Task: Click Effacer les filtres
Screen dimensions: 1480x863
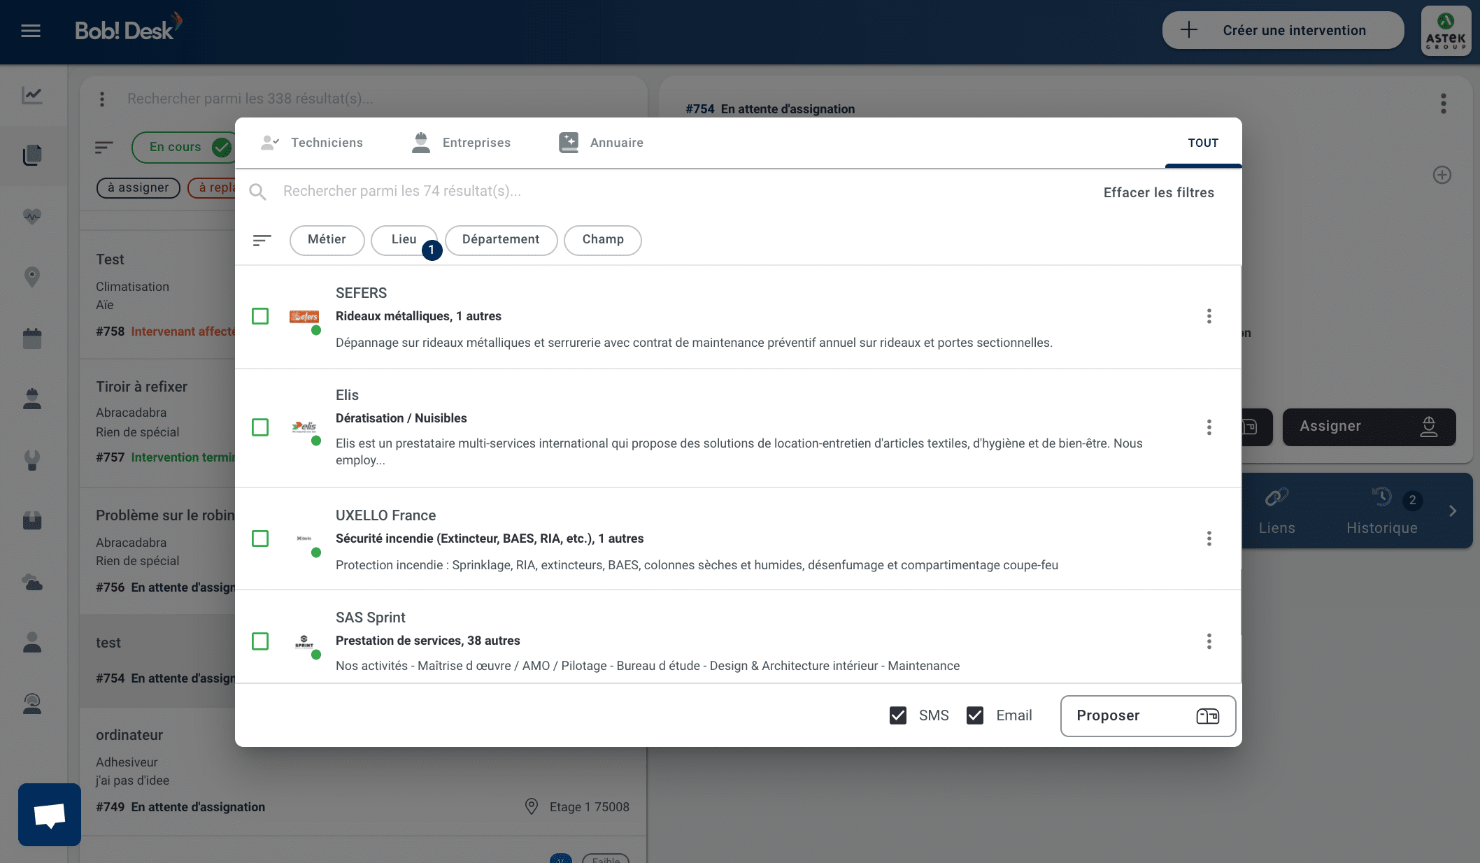Action: (x=1158, y=192)
